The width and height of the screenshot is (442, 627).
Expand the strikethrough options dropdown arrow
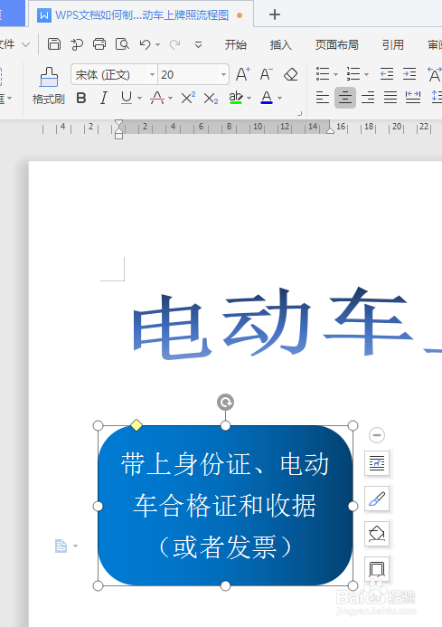click(171, 98)
